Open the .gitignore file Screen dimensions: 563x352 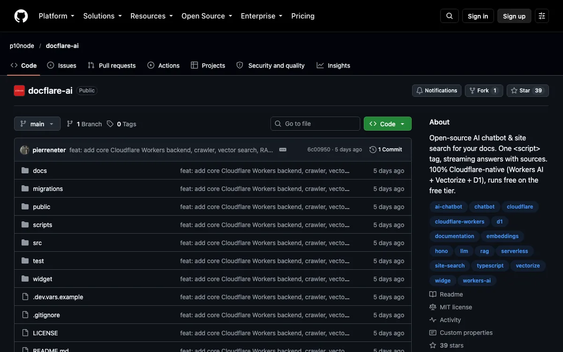click(x=46, y=315)
